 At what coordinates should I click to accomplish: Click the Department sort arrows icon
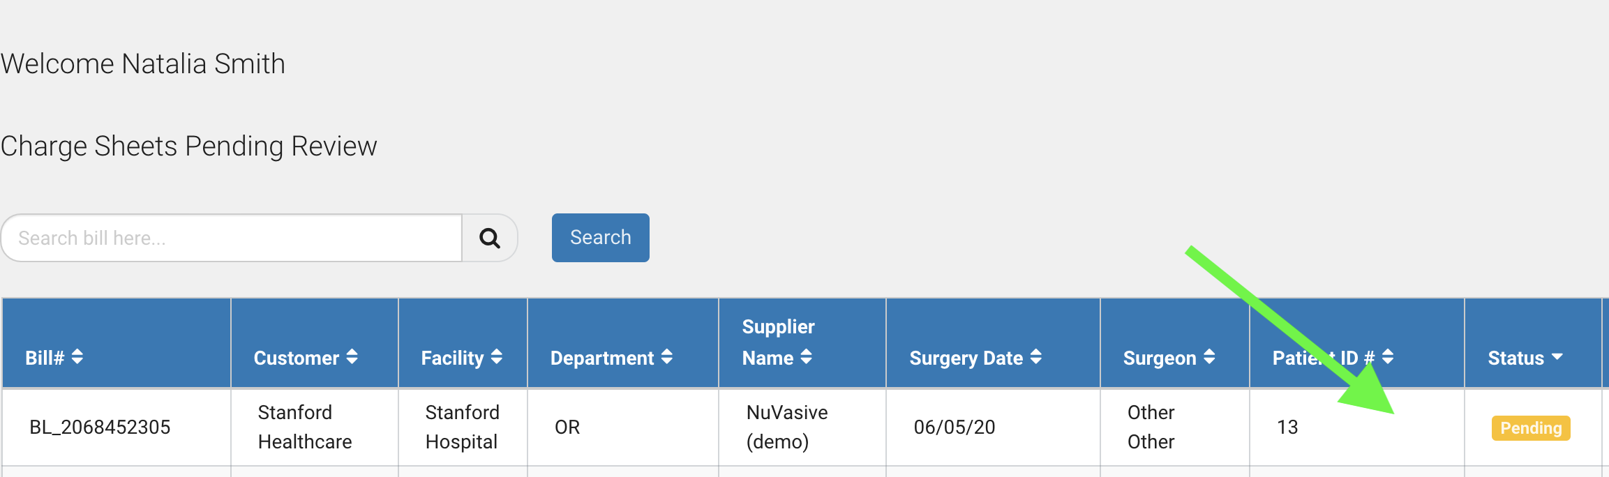point(667,357)
